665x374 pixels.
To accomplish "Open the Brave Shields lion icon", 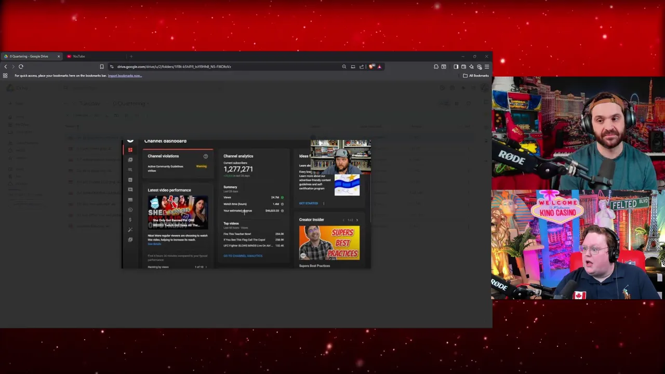I will click(x=371, y=66).
